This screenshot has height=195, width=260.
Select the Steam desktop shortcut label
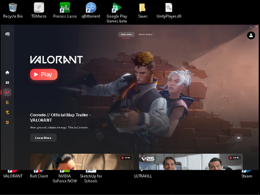pos(247,176)
